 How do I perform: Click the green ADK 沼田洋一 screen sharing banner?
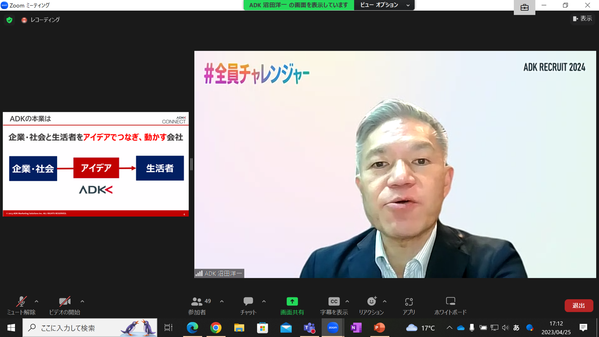299,5
